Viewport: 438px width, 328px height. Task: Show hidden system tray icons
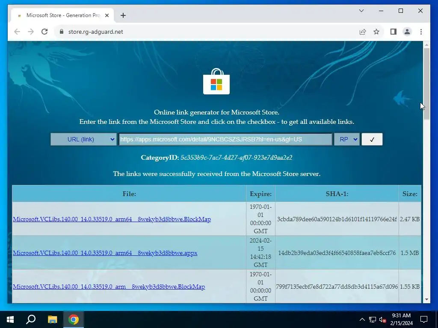pyautogui.click(x=362, y=319)
